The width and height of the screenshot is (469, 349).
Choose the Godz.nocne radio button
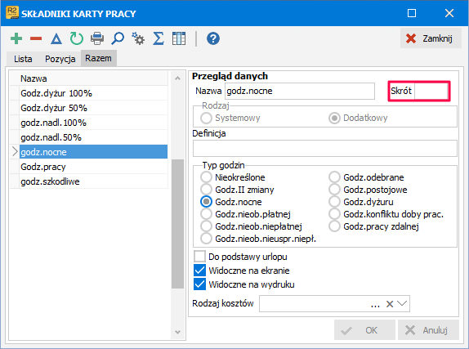(x=206, y=202)
